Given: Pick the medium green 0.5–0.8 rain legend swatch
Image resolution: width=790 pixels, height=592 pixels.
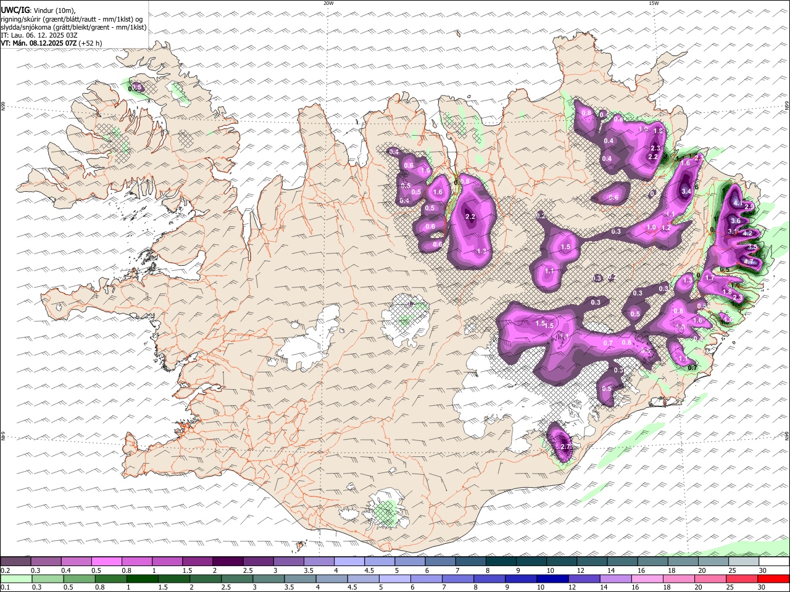Looking at the screenshot, I should (79, 578).
